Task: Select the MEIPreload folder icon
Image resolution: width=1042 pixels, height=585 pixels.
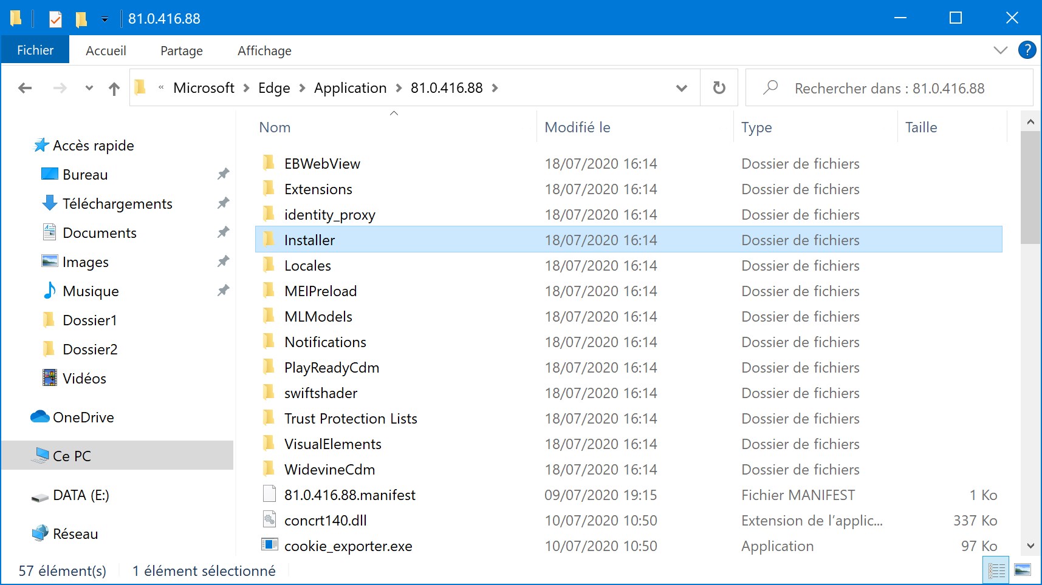Action: coord(269,291)
